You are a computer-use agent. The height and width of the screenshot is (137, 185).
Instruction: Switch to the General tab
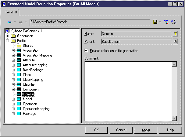[11, 12]
